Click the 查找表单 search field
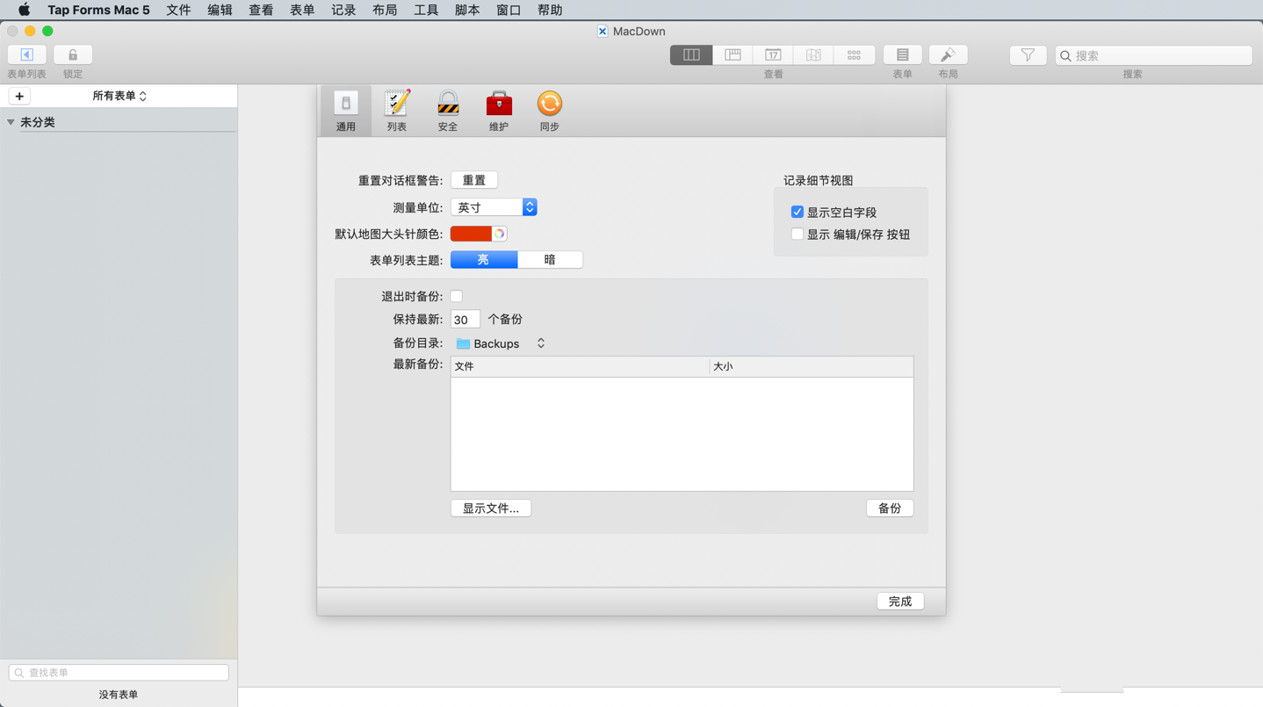This screenshot has width=1263, height=707. (119, 672)
